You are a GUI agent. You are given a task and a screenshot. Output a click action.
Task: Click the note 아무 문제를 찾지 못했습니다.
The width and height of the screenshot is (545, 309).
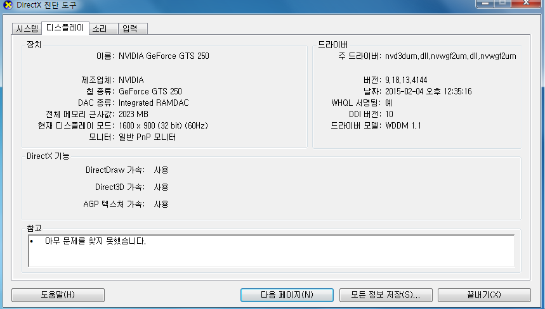click(x=95, y=241)
